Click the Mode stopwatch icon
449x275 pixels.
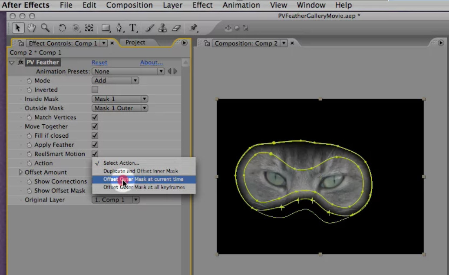29,81
